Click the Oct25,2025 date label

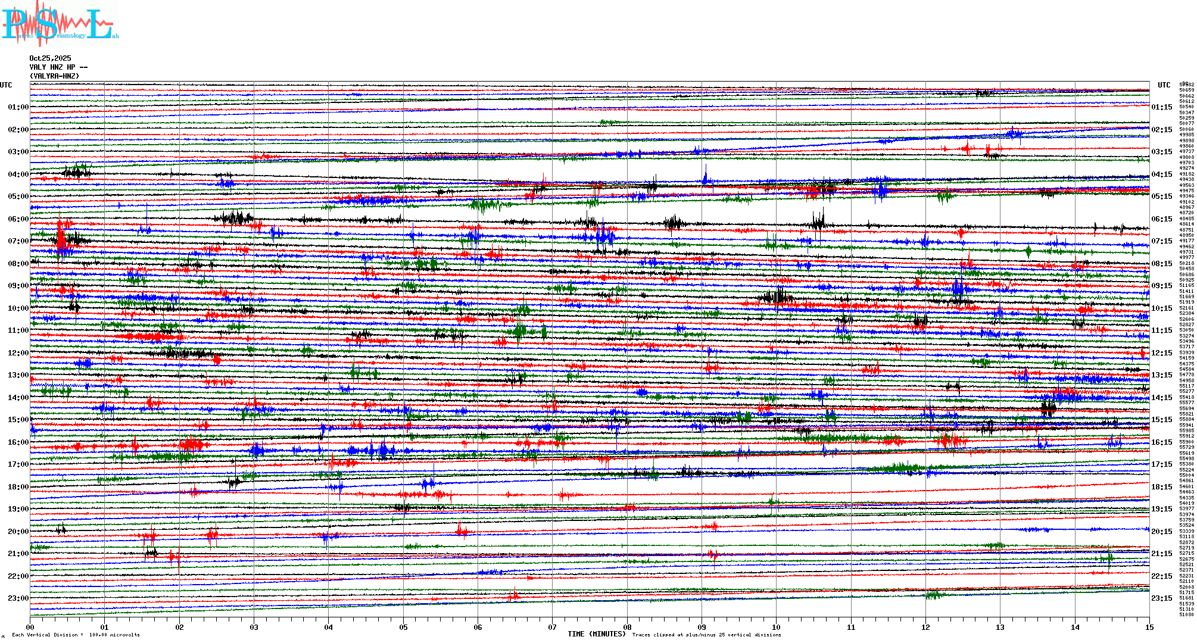tap(50, 58)
